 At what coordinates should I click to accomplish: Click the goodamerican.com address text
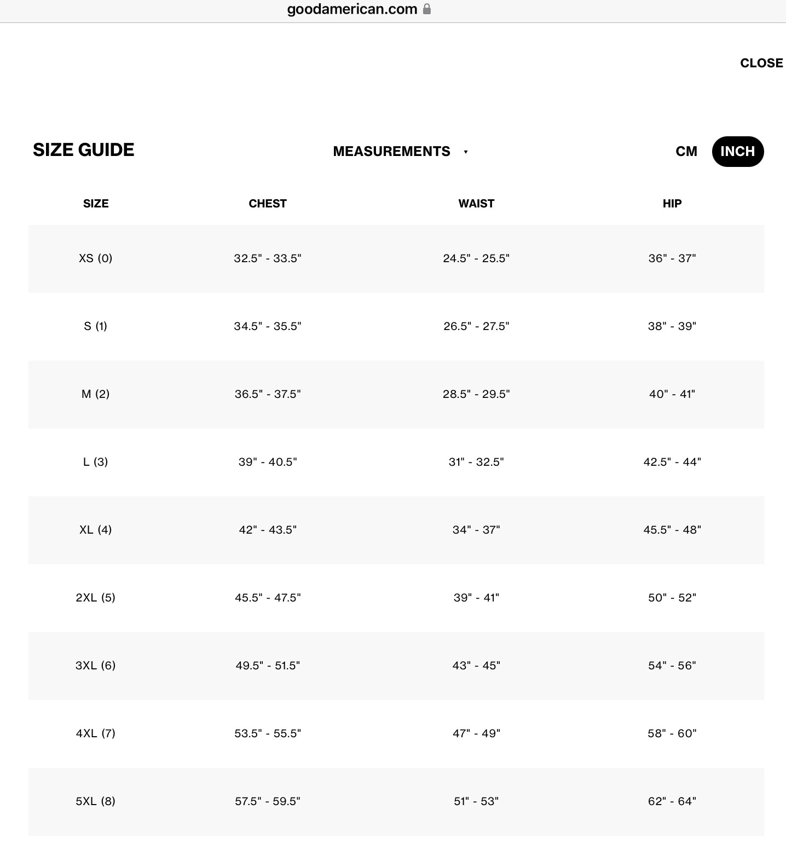(x=352, y=9)
